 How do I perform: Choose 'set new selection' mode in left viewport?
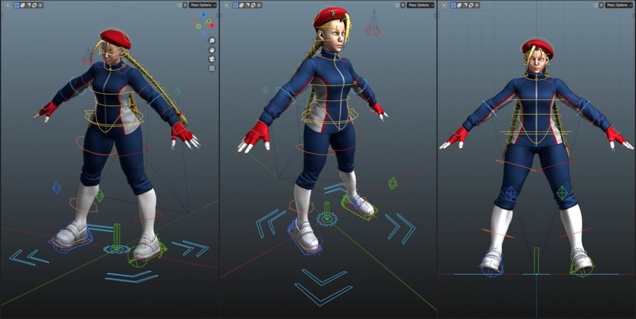pos(16,5)
